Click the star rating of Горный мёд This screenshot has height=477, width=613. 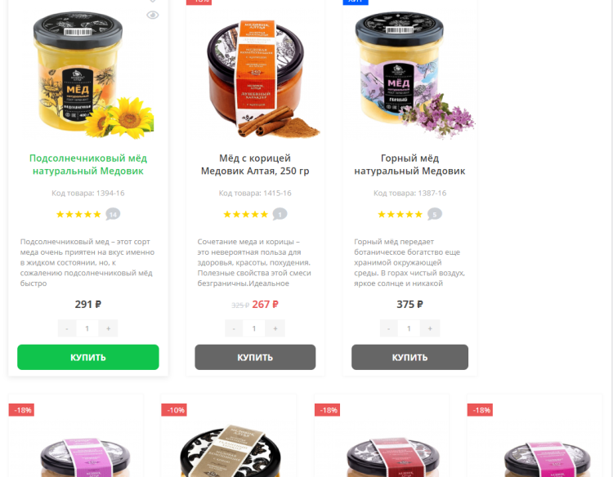[x=400, y=214]
